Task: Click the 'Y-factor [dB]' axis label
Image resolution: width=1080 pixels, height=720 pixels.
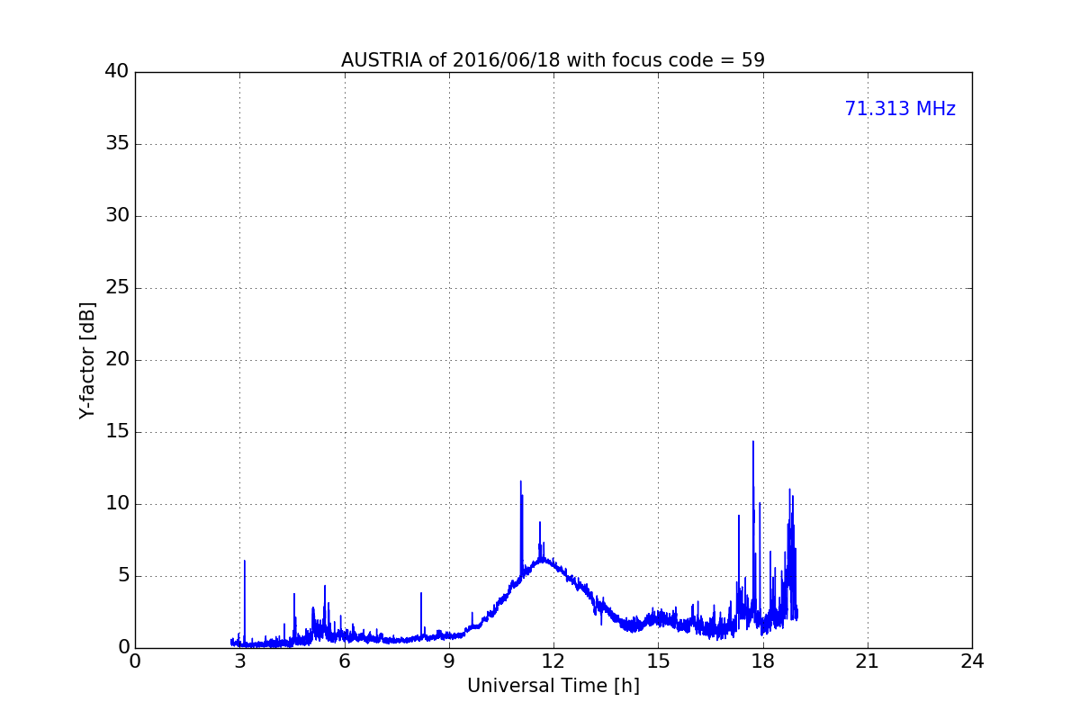Action: (x=87, y=360)
